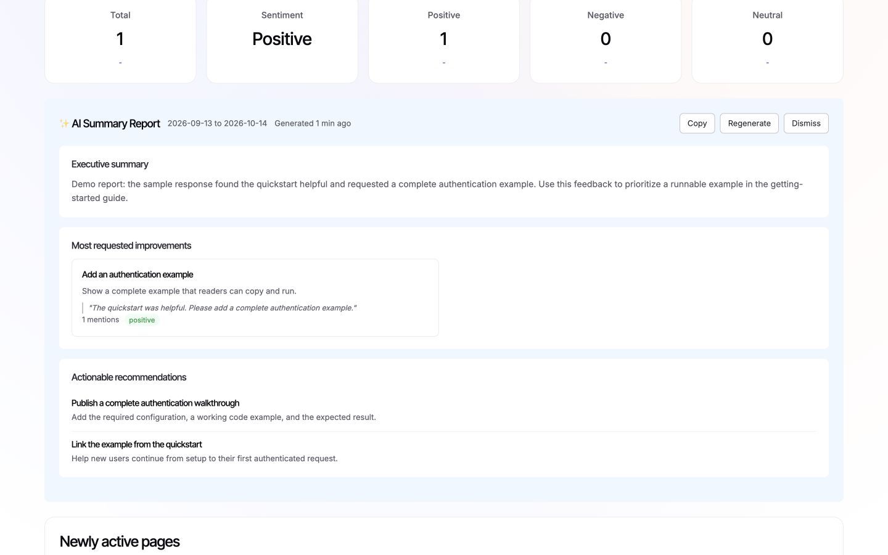Click the quoted feedback about the quickstart

click(x=223, y=308)
